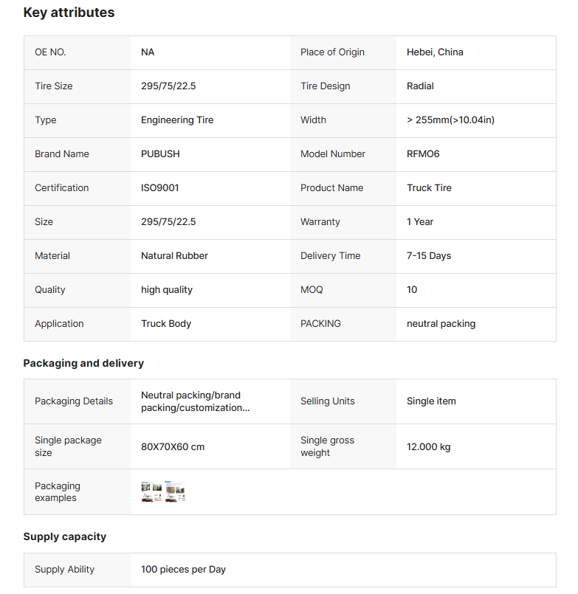Click the Hebei, China origin value

tap(435, 52)
